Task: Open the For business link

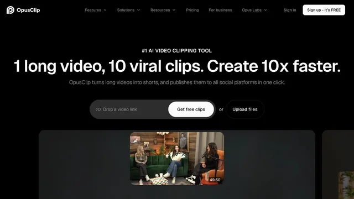Action: tap(220, 10)
